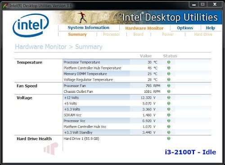Select the Platform Controller Hub Vcc label
This screenshot has width=225, height=165.
click(85, 126)
